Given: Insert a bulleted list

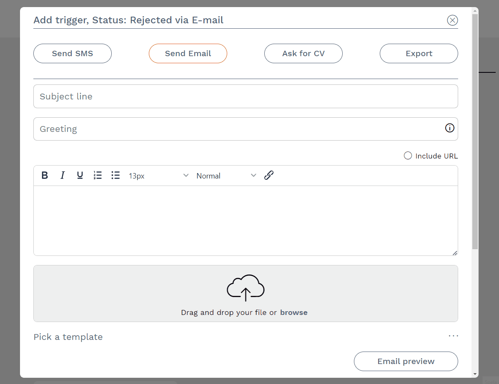Looking at the screenshot, I should [x=115, y=176].
